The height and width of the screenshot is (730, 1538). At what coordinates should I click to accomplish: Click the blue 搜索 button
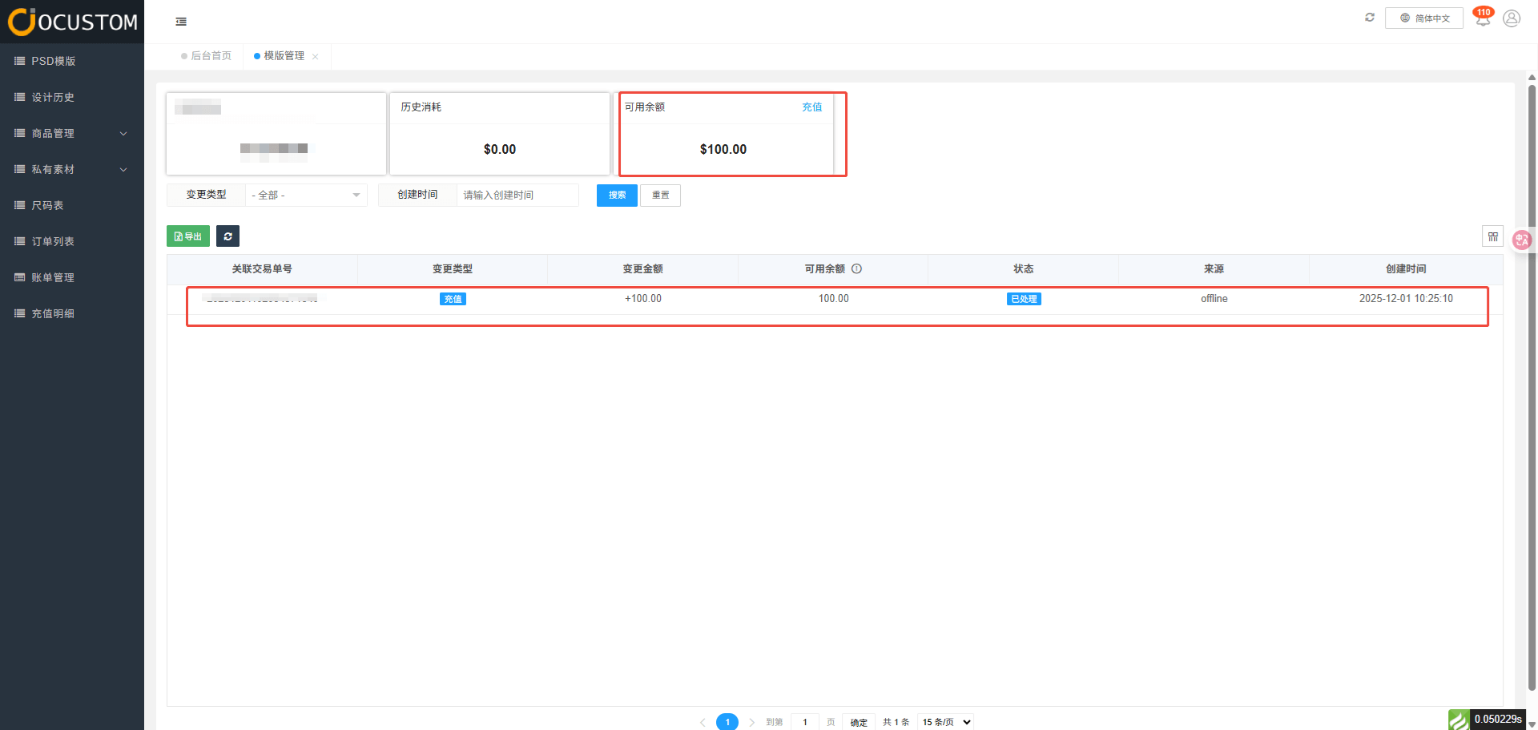(617, 196)
